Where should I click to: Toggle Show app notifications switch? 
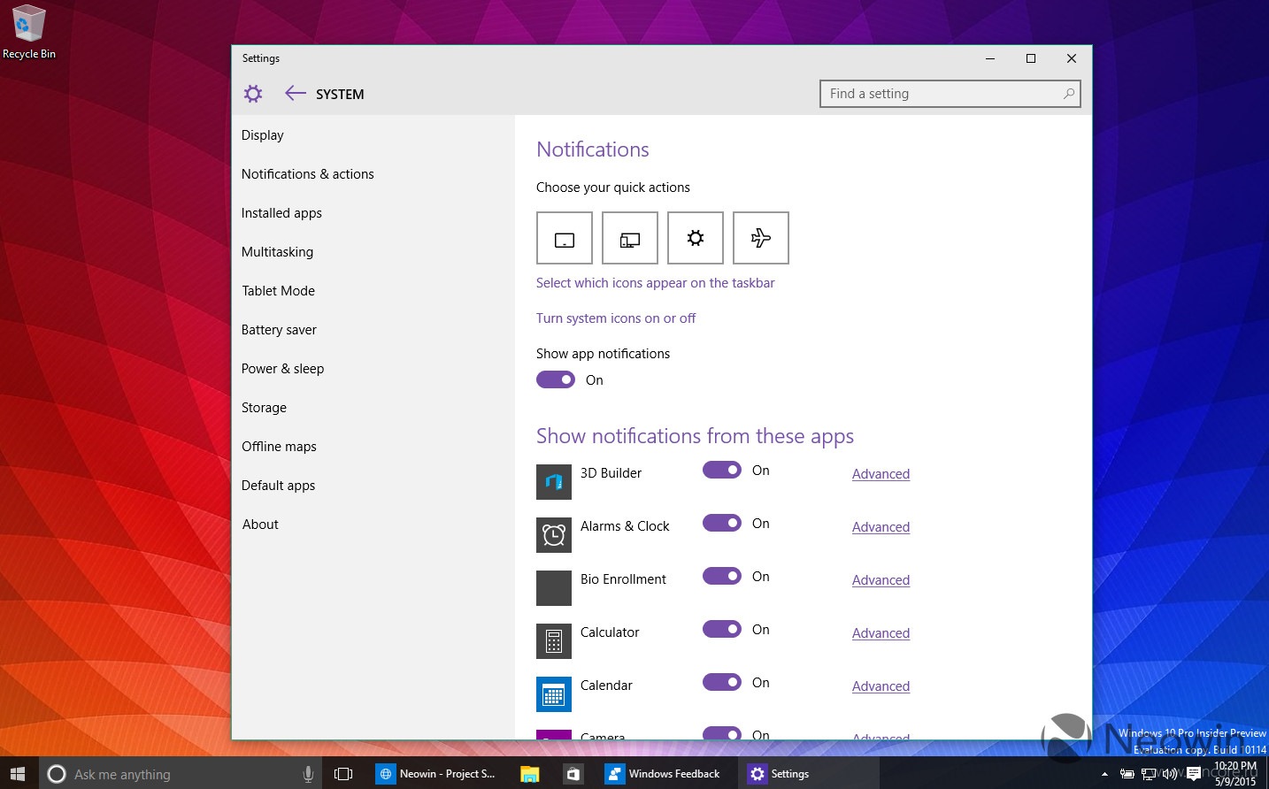pos(556,379)
